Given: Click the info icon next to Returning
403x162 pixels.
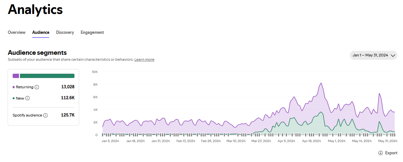Looking at the screenshot, I should [x=37, y=87].
